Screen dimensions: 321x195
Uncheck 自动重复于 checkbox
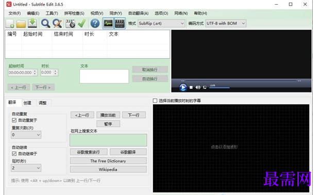pyautogui.click(x=14, y=120)
